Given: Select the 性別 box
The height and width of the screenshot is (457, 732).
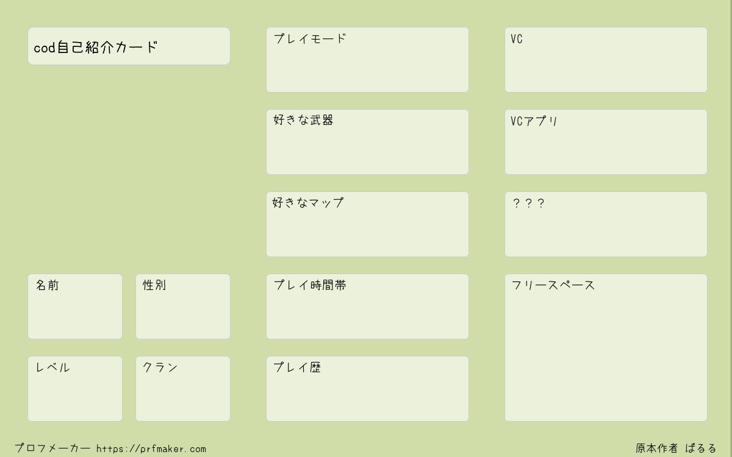Looking at the screenshot, I should 183,306.
